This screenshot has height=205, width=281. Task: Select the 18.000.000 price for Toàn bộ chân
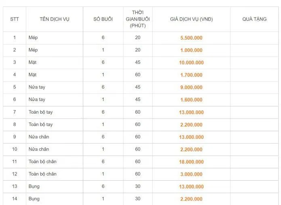point(191,162)
